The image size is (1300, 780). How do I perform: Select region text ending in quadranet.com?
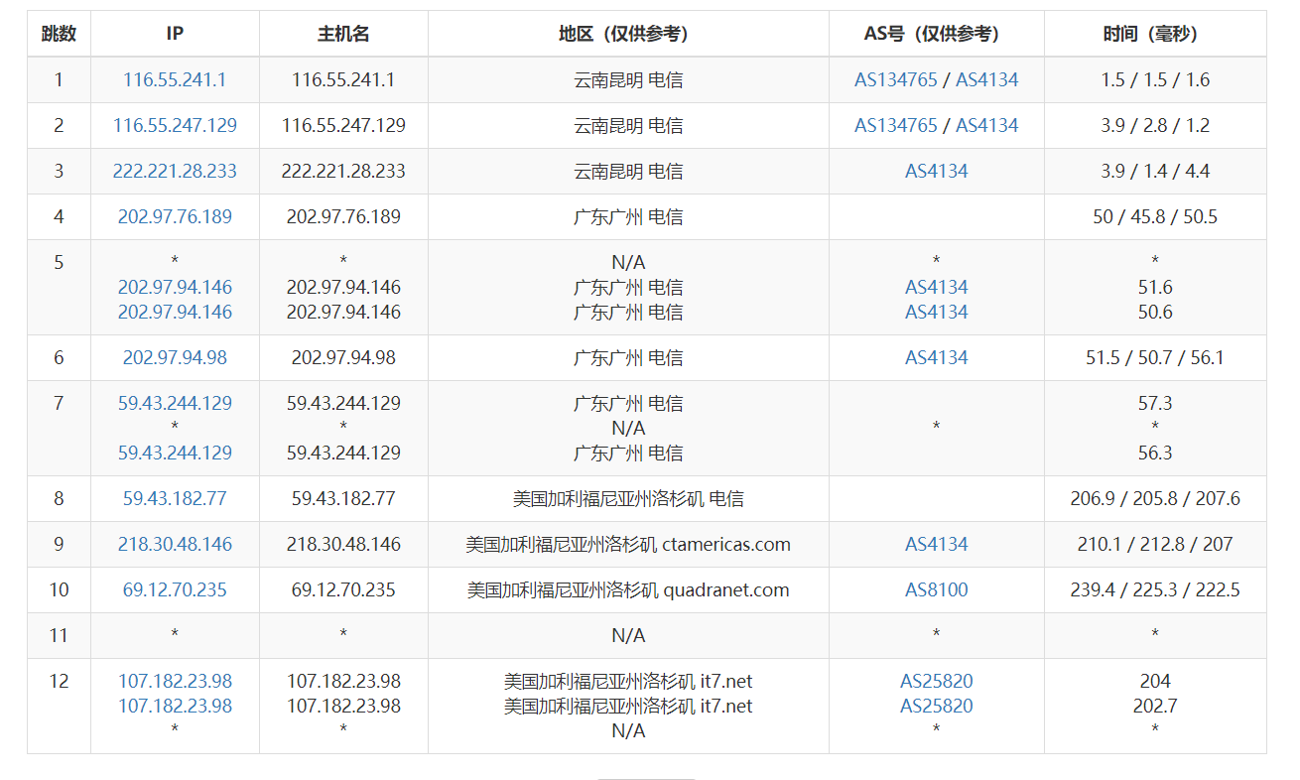point(628,590)
